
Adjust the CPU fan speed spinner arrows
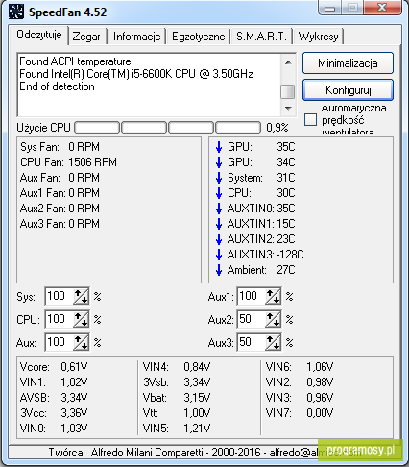[x=82, y=319]
